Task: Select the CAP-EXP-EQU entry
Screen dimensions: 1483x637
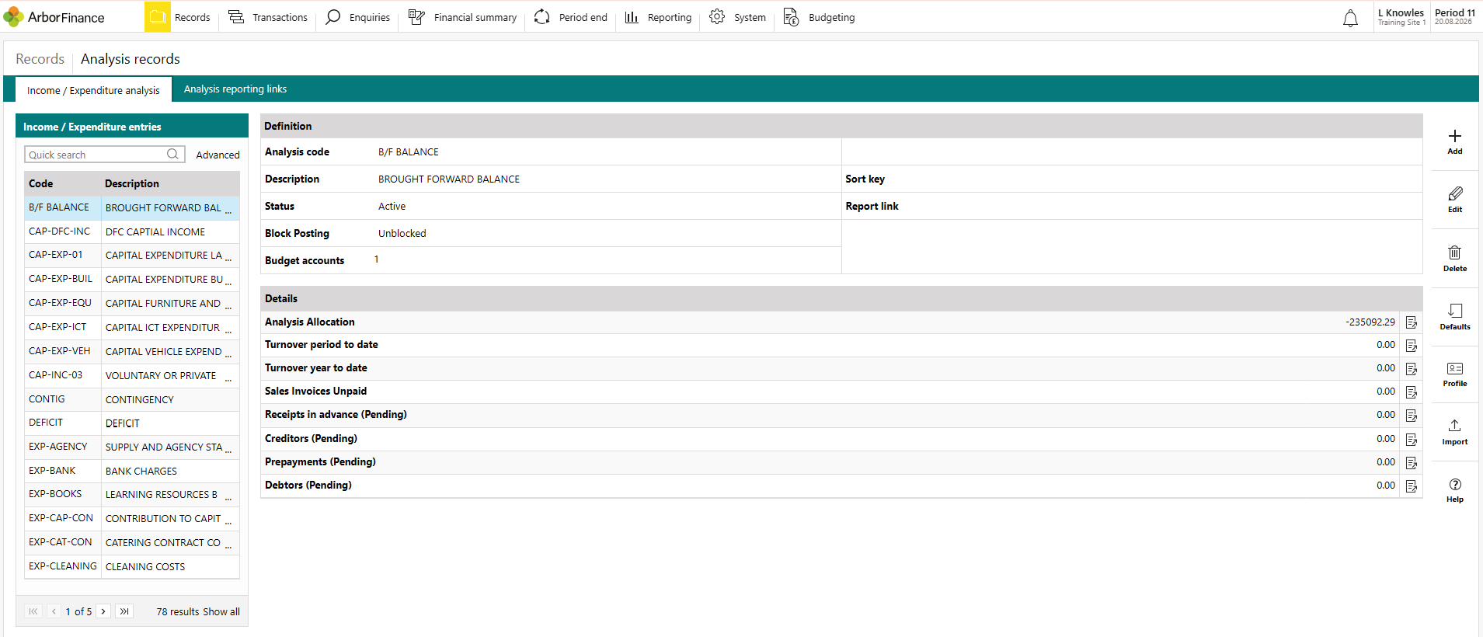Action: 132,303
